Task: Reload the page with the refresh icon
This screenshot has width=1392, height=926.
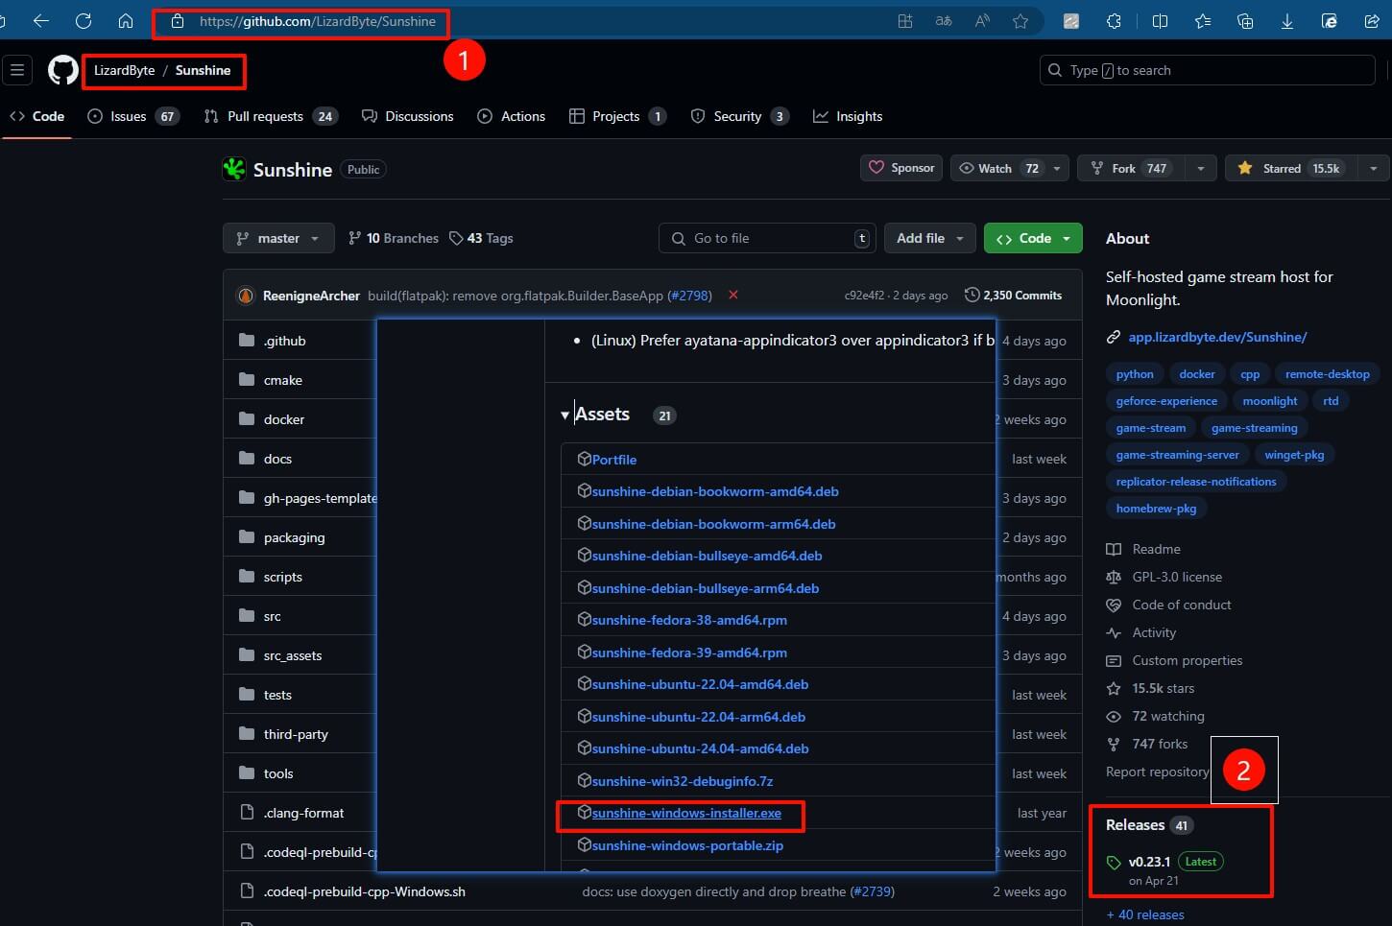Action: click(x=84, y=21)
